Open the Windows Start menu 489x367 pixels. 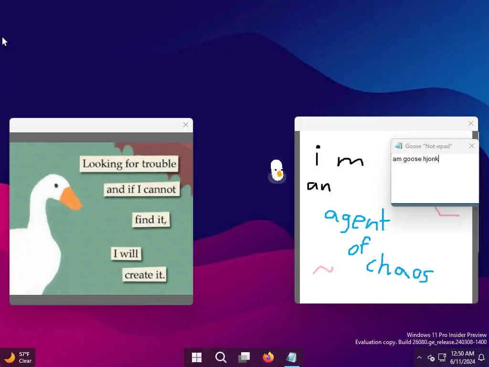point(196,357)
